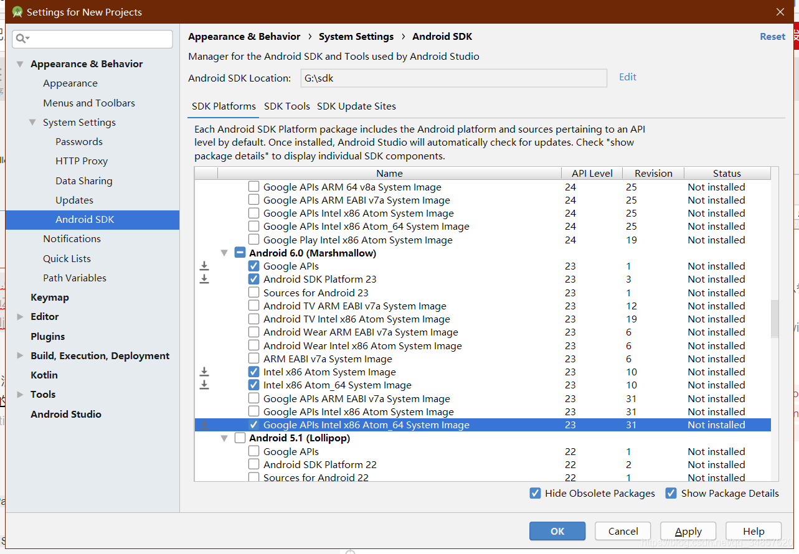Close the Settings for New Projects dialog
The height and width of the screenshot is (554, 799).
[x=780, y=12]
